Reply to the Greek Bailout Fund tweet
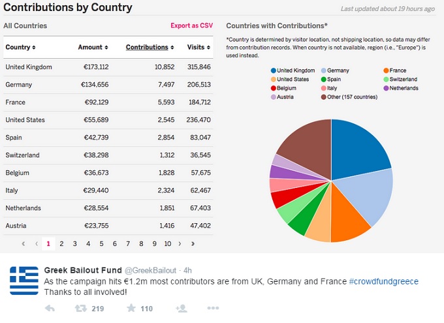This screenshot has height=323, width=444. point(50,309)
